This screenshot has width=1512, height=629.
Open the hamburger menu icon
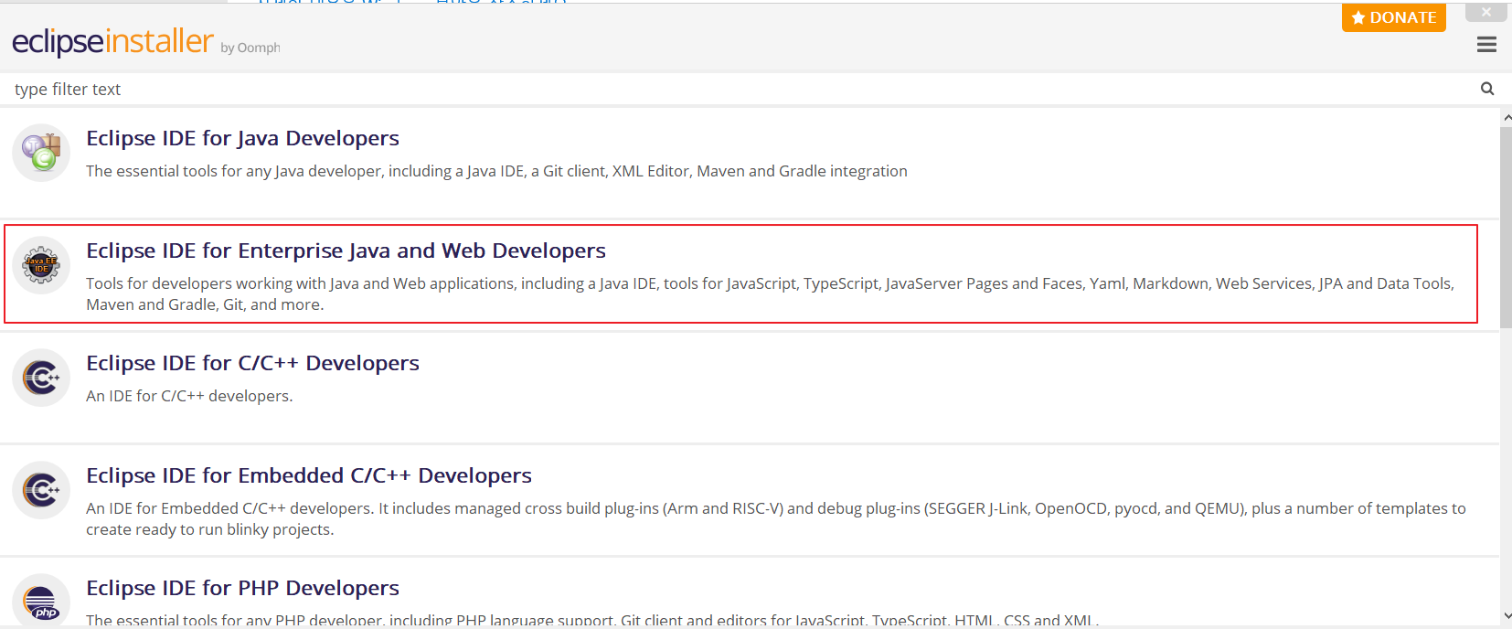point(1486,45)
